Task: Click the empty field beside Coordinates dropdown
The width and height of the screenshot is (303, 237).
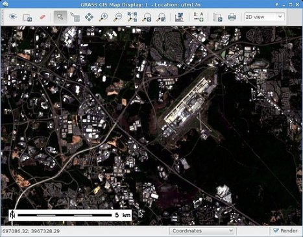Action: pyautogui.click(x=252, y=231)
